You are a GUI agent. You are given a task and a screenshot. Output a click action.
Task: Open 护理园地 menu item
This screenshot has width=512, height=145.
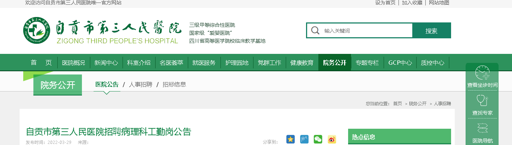click(237, 63)
